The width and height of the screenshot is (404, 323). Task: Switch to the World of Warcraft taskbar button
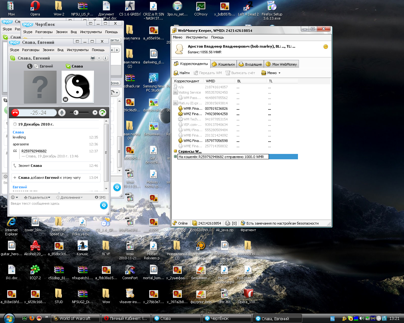75,319
